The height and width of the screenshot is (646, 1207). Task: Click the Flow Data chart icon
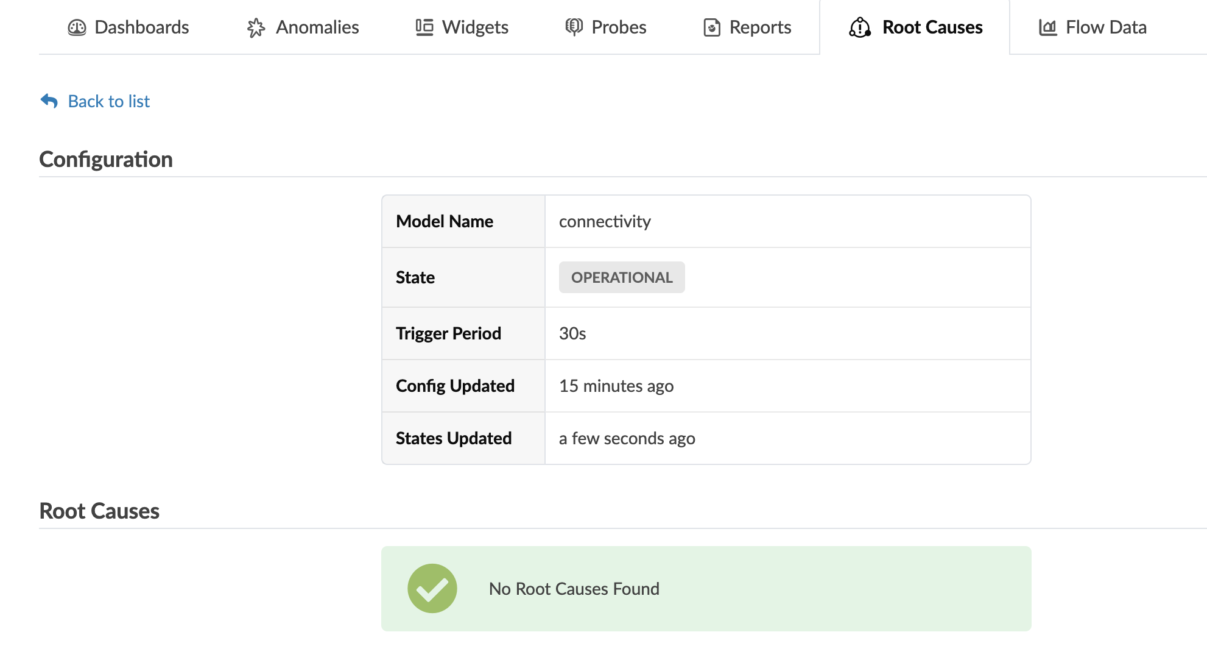(1047, 27)
